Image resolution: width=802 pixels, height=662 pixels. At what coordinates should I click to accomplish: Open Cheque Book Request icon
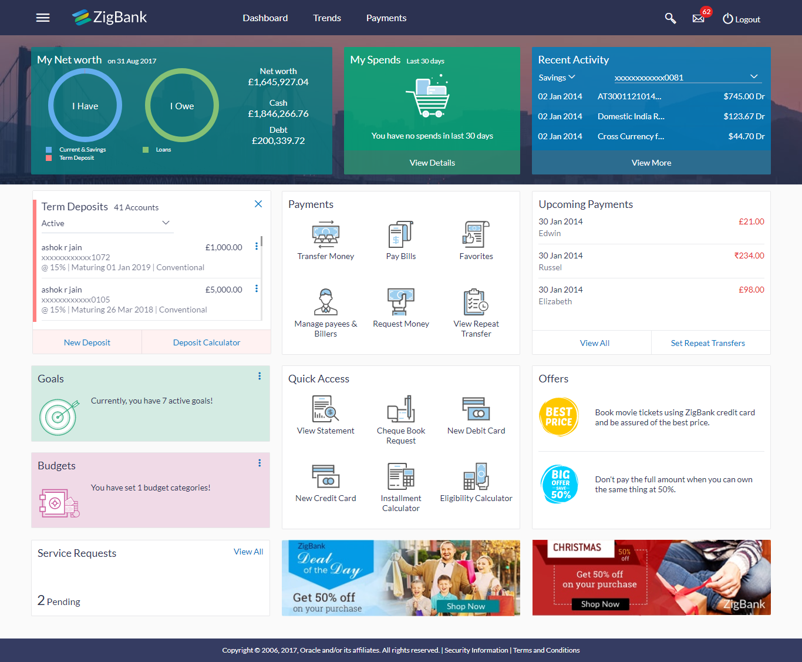point(401,409)
